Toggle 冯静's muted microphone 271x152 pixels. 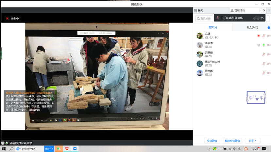tap(264, 36)
